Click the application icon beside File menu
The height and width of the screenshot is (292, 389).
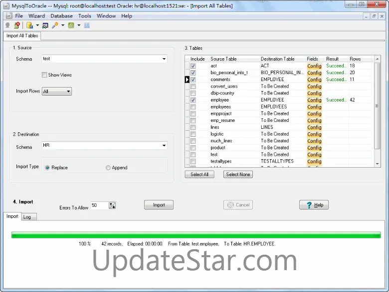click(9, 16)
